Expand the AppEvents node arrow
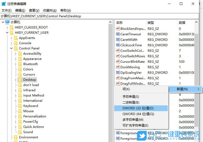 tap(11, 38)
